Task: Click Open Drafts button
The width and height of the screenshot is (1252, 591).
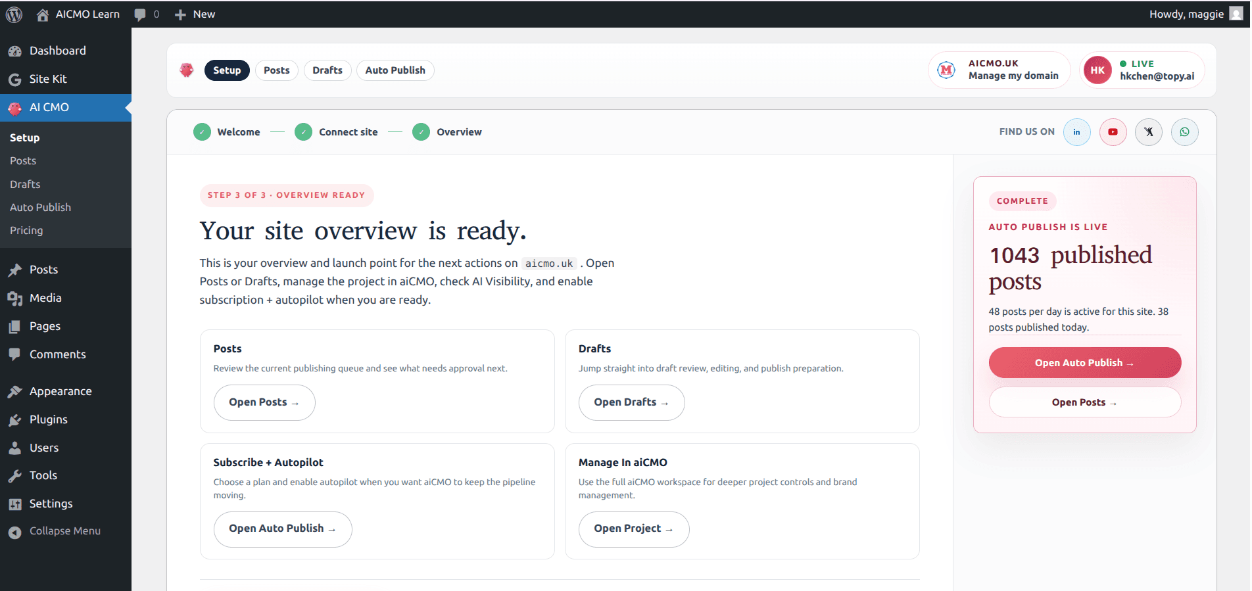Action: click(631, 402)
